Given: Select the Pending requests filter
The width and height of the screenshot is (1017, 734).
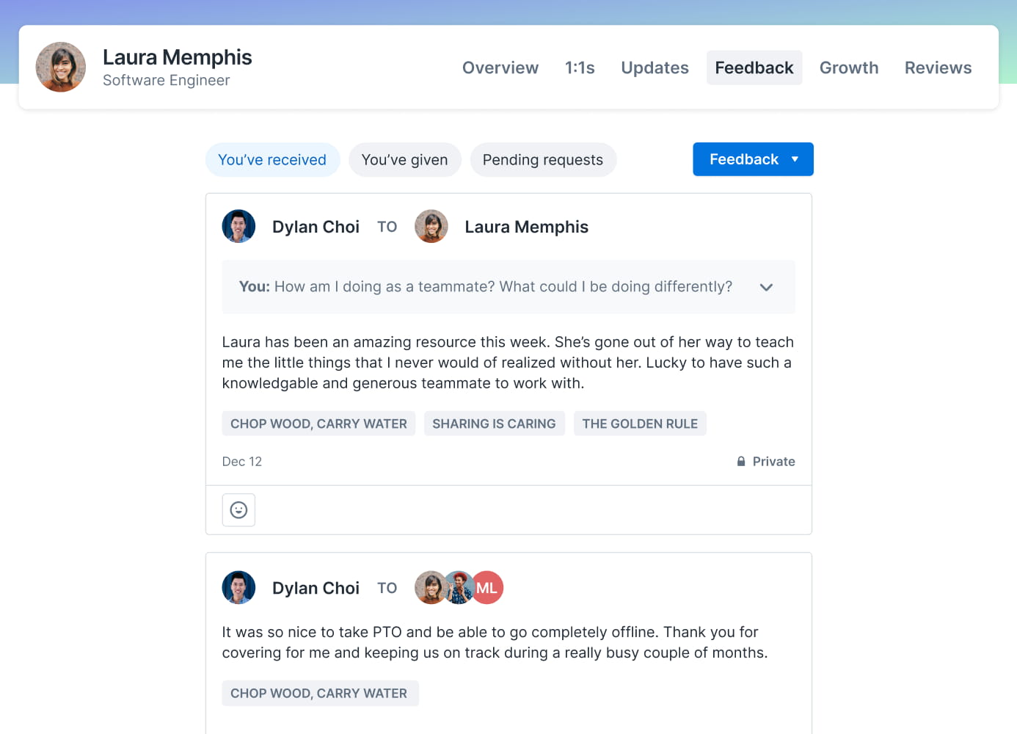Looking at the screenshot, I should (x=543, y=159).
